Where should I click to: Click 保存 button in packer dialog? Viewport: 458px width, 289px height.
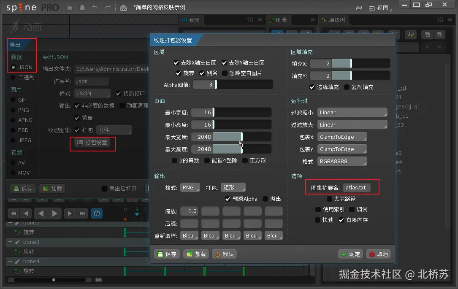167,254
